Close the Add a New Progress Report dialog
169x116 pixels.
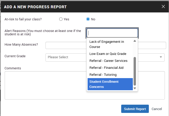[163, 7]
